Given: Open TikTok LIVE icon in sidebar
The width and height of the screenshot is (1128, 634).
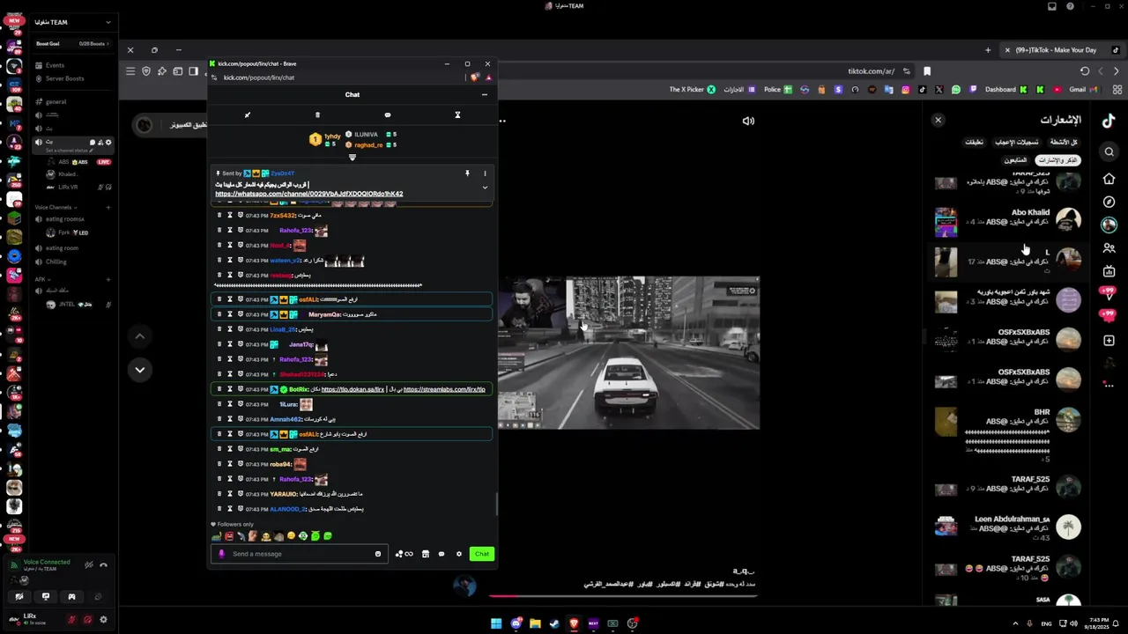Looking at the screenshot, I should click(x=1109, y=271).
